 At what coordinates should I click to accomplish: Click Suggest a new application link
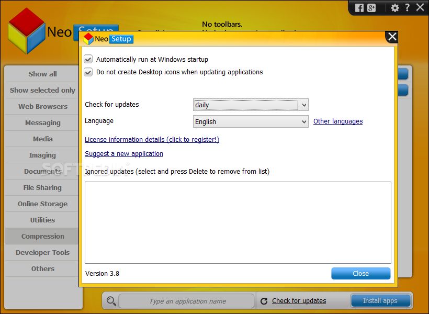124,154
